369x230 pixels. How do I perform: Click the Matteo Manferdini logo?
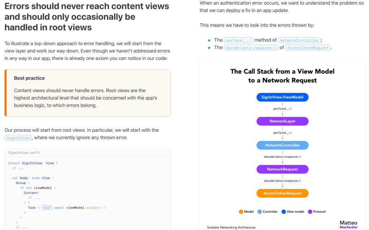click(x=348, y=225)
